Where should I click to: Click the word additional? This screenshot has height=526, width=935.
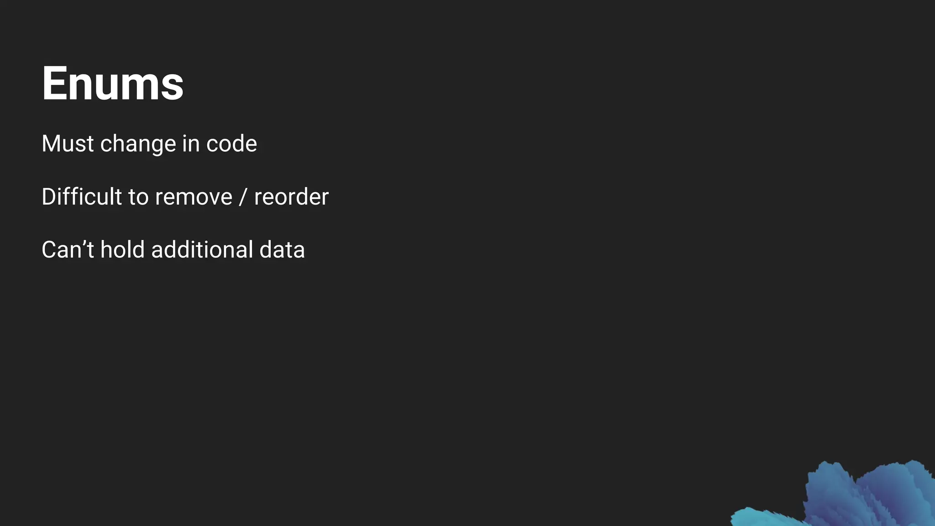click(202, 250)
